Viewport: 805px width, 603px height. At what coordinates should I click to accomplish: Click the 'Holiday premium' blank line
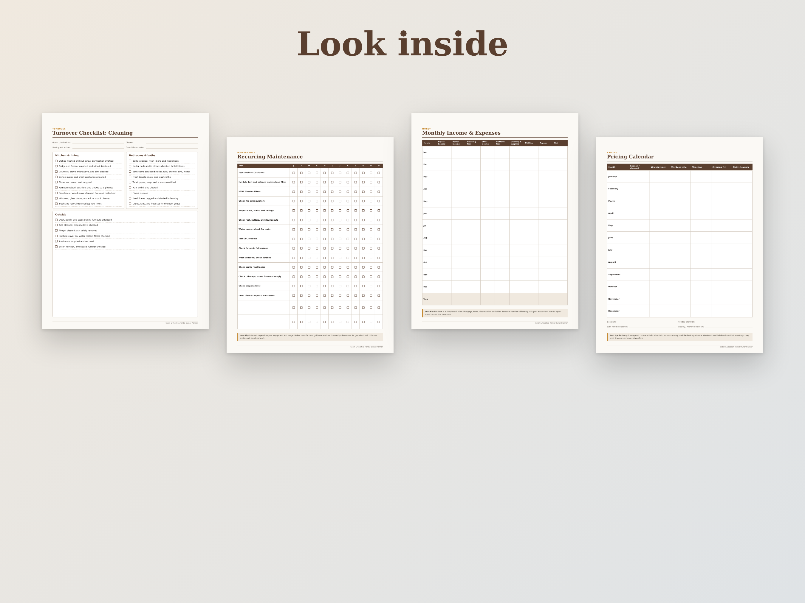click(729, 322)
